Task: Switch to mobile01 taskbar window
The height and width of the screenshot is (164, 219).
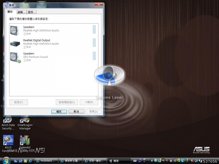Action: [46, 161]
